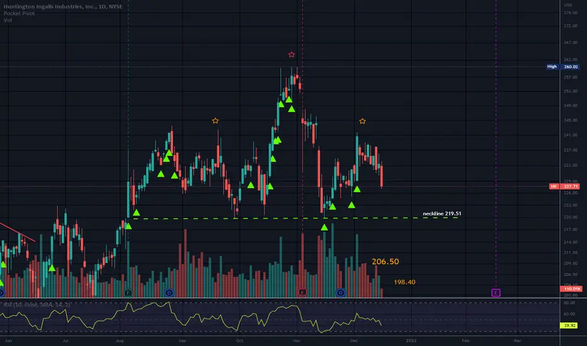Click the 245.00 price axis label
The image size is (587, 346).
click(x=571, y=120)
